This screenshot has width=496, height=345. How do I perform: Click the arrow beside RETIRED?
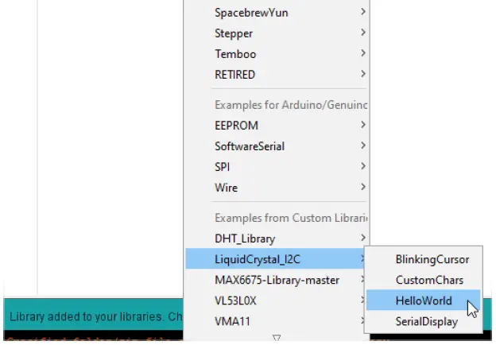pyautogui.click(x=363, y=74)
